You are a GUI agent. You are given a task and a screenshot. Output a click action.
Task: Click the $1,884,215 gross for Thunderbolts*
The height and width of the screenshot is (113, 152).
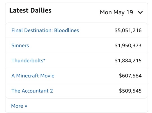click(x=128, y=61)
